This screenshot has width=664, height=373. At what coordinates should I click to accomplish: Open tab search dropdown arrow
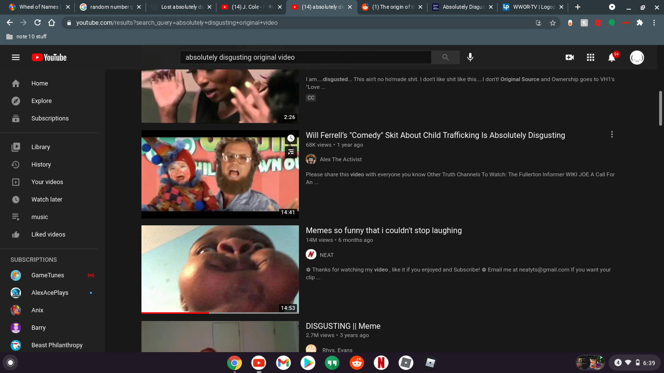point(612,7)
